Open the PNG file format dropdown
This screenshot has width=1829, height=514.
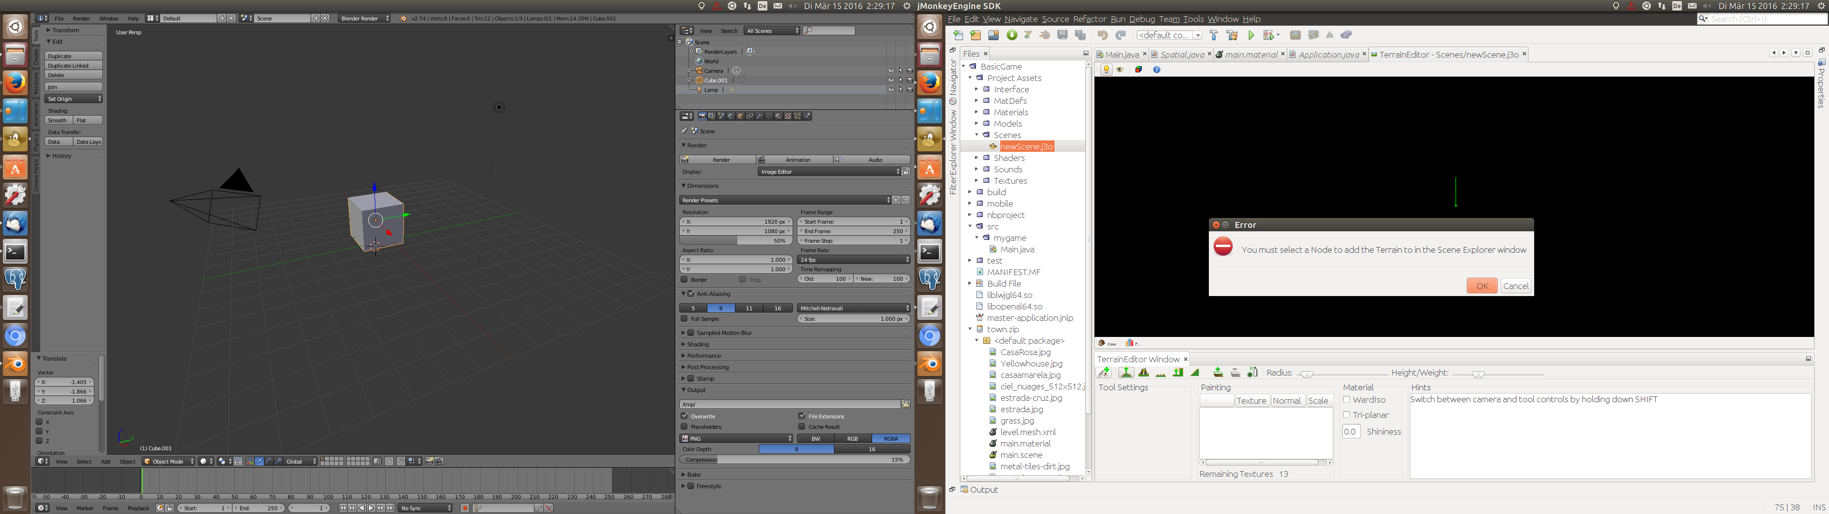click(736, 439)
